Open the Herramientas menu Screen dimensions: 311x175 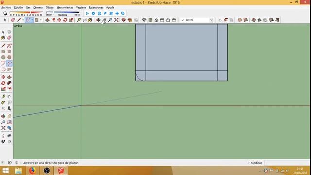point(65,8)
